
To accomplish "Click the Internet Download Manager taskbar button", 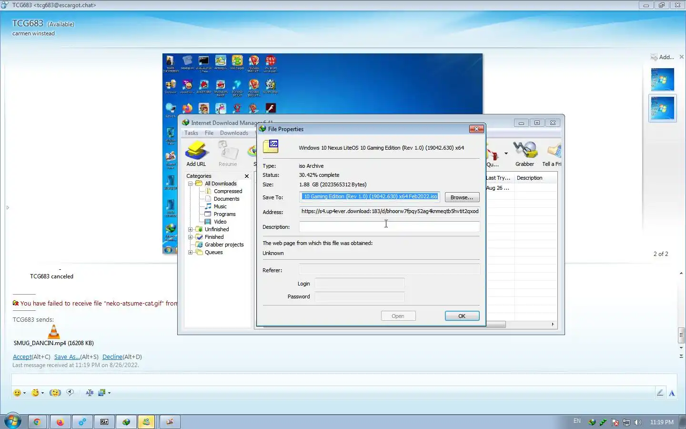I will 126,422.
